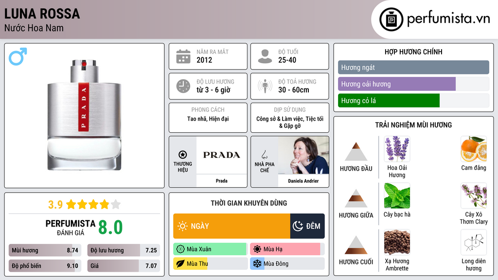Click the perfumista.vn perfume bottle logo
Screen dimensions: 498x280
click(391, 19)
